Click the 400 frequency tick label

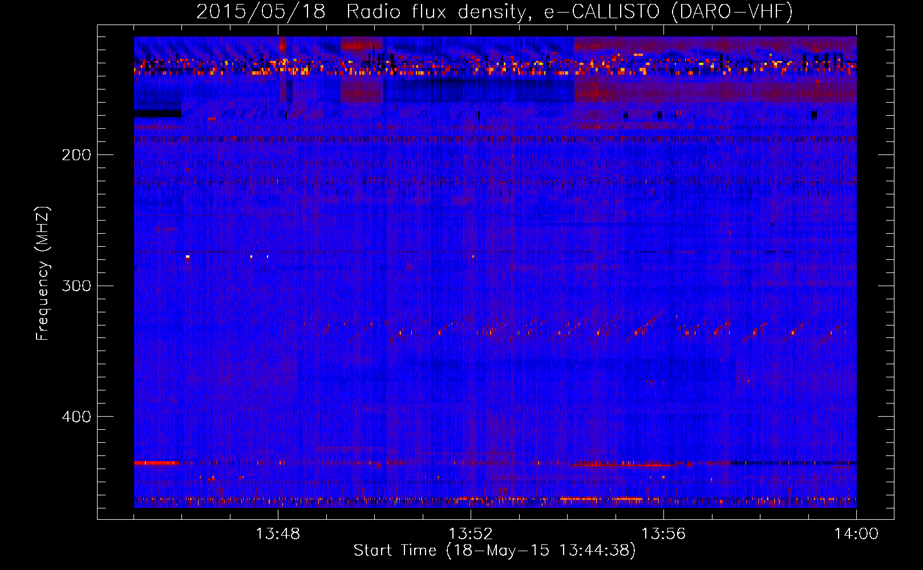pyautogui.click(x=76, y=417)
